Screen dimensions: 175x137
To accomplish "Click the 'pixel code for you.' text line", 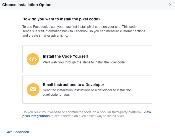I will click(56, 95).
